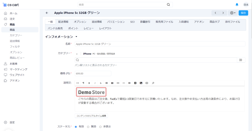This screenshot has width=252, height=131.
Task: Click the search magnifier icon at top
Action: pos(168,5)
